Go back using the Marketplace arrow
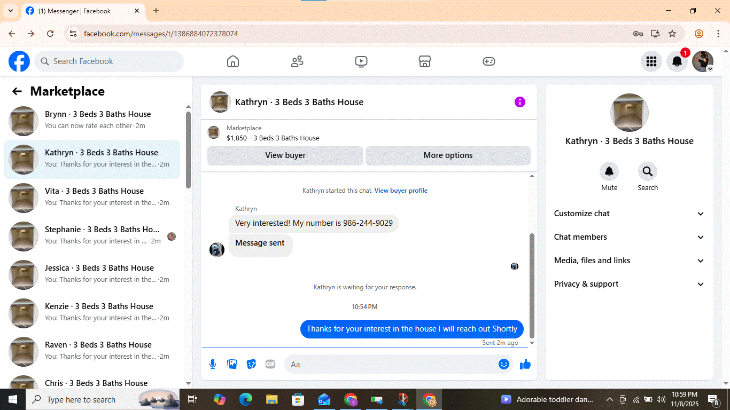Image resolution: width=730 pixels, height=410 pixels. 17,91
